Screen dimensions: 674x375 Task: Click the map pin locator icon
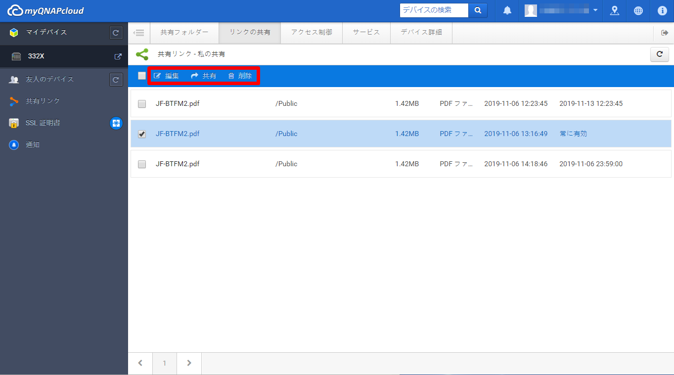(615, 10)
